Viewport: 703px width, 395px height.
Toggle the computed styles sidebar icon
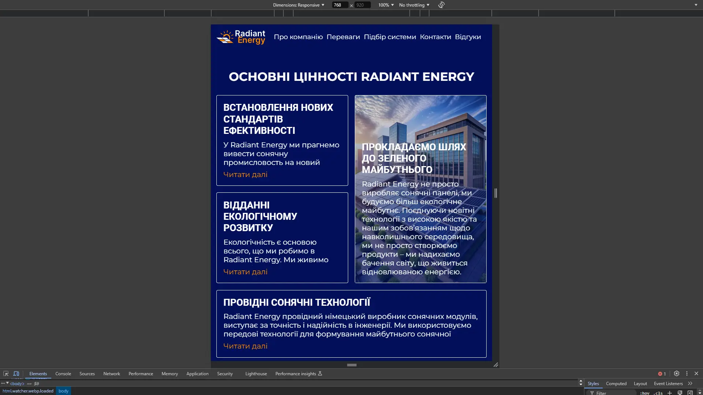(x=690, y=393)
